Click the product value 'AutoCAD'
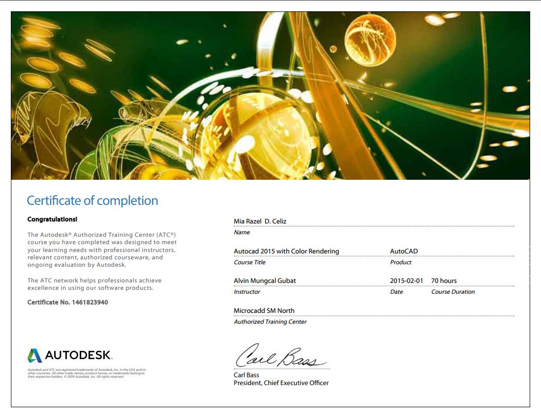This screenshot has width=541, height=418. point(404,251)
